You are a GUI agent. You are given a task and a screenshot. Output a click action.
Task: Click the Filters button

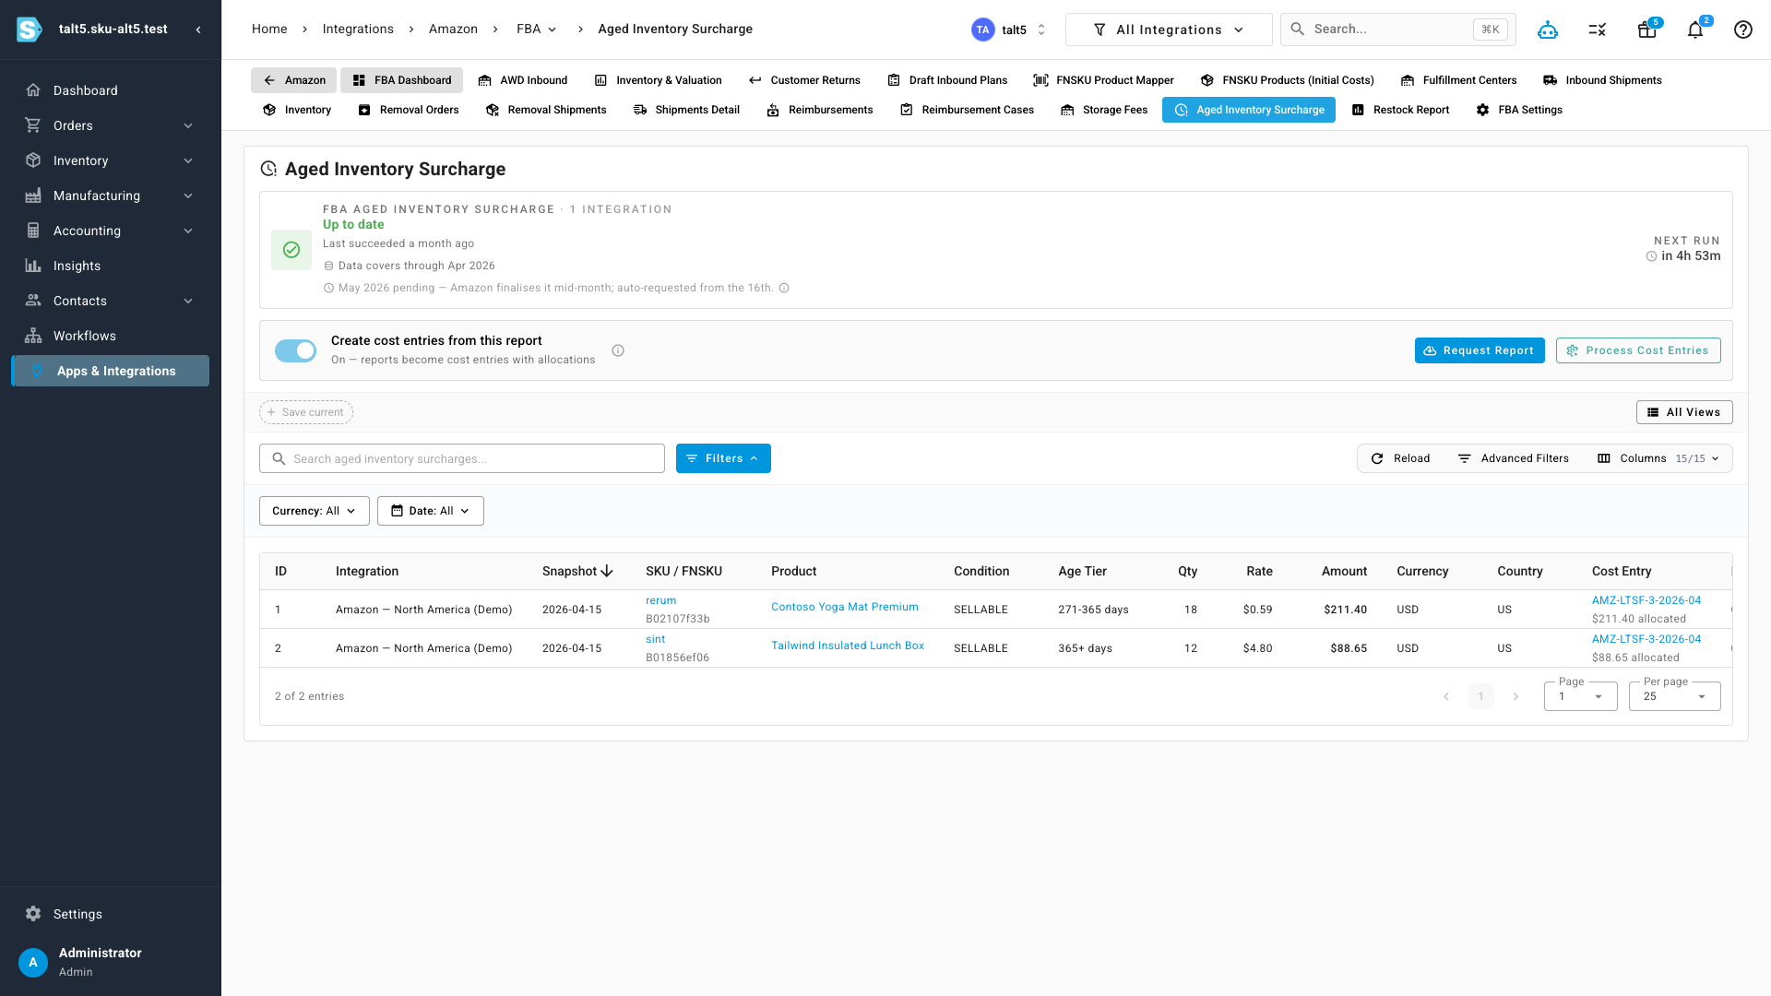click(723, 458)
